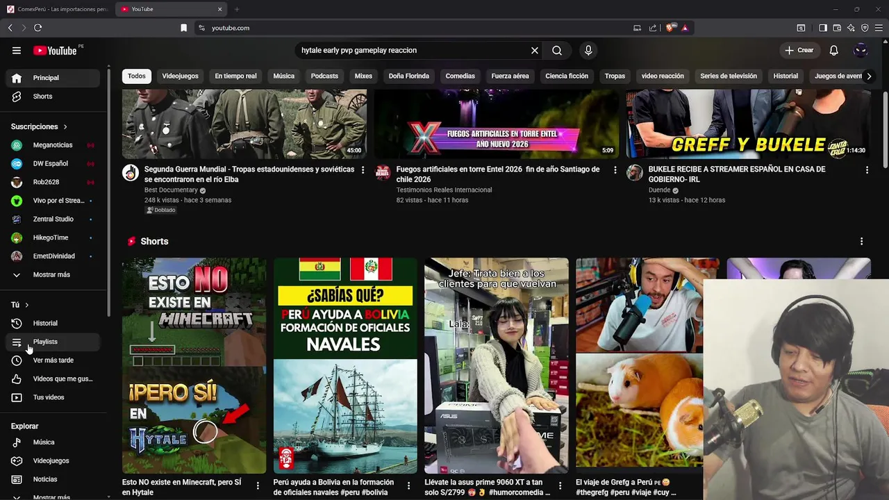Select the Podcasts filter chip
Viewport: 889px width, 500px height.
click(324, 76)
